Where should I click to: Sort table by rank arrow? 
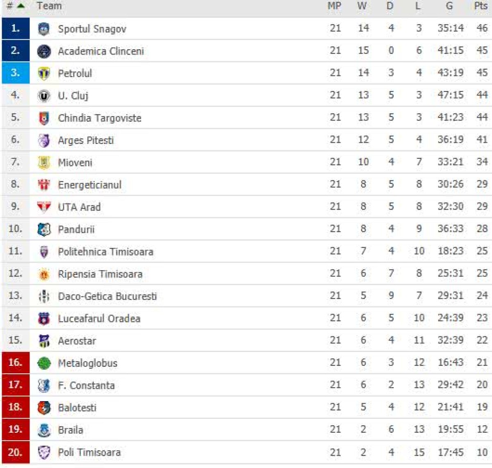20,6
